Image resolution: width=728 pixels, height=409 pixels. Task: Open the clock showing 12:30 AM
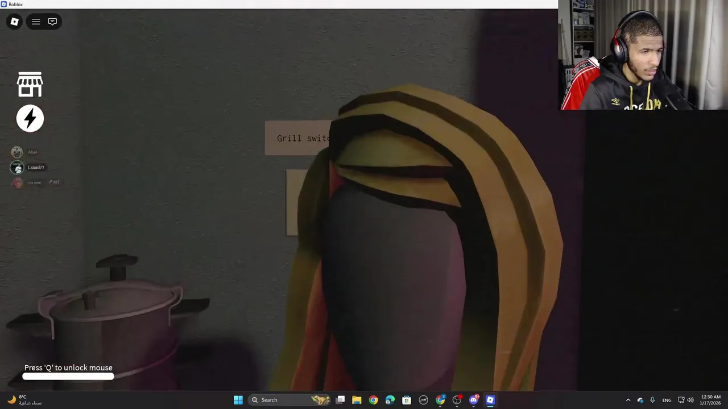(710, 400)
